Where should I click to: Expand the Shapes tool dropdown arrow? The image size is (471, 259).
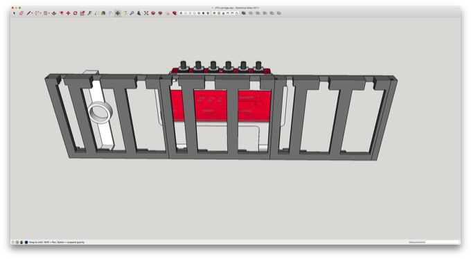tap(49, 13)
